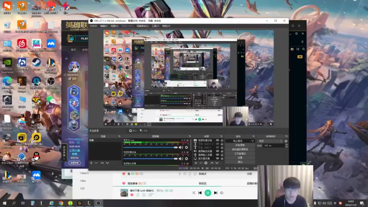Lock the 音频输入采集 source
This screenshot has height=207, width=368.
coord(222,155)
